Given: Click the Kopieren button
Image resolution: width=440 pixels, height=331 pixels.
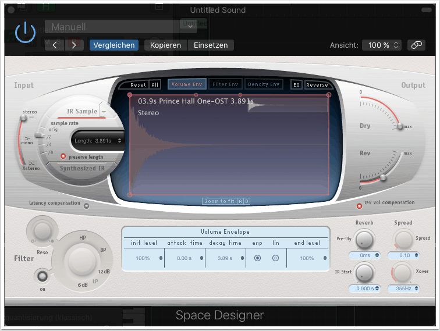Looking at the screenshot, I should point(165,45).
